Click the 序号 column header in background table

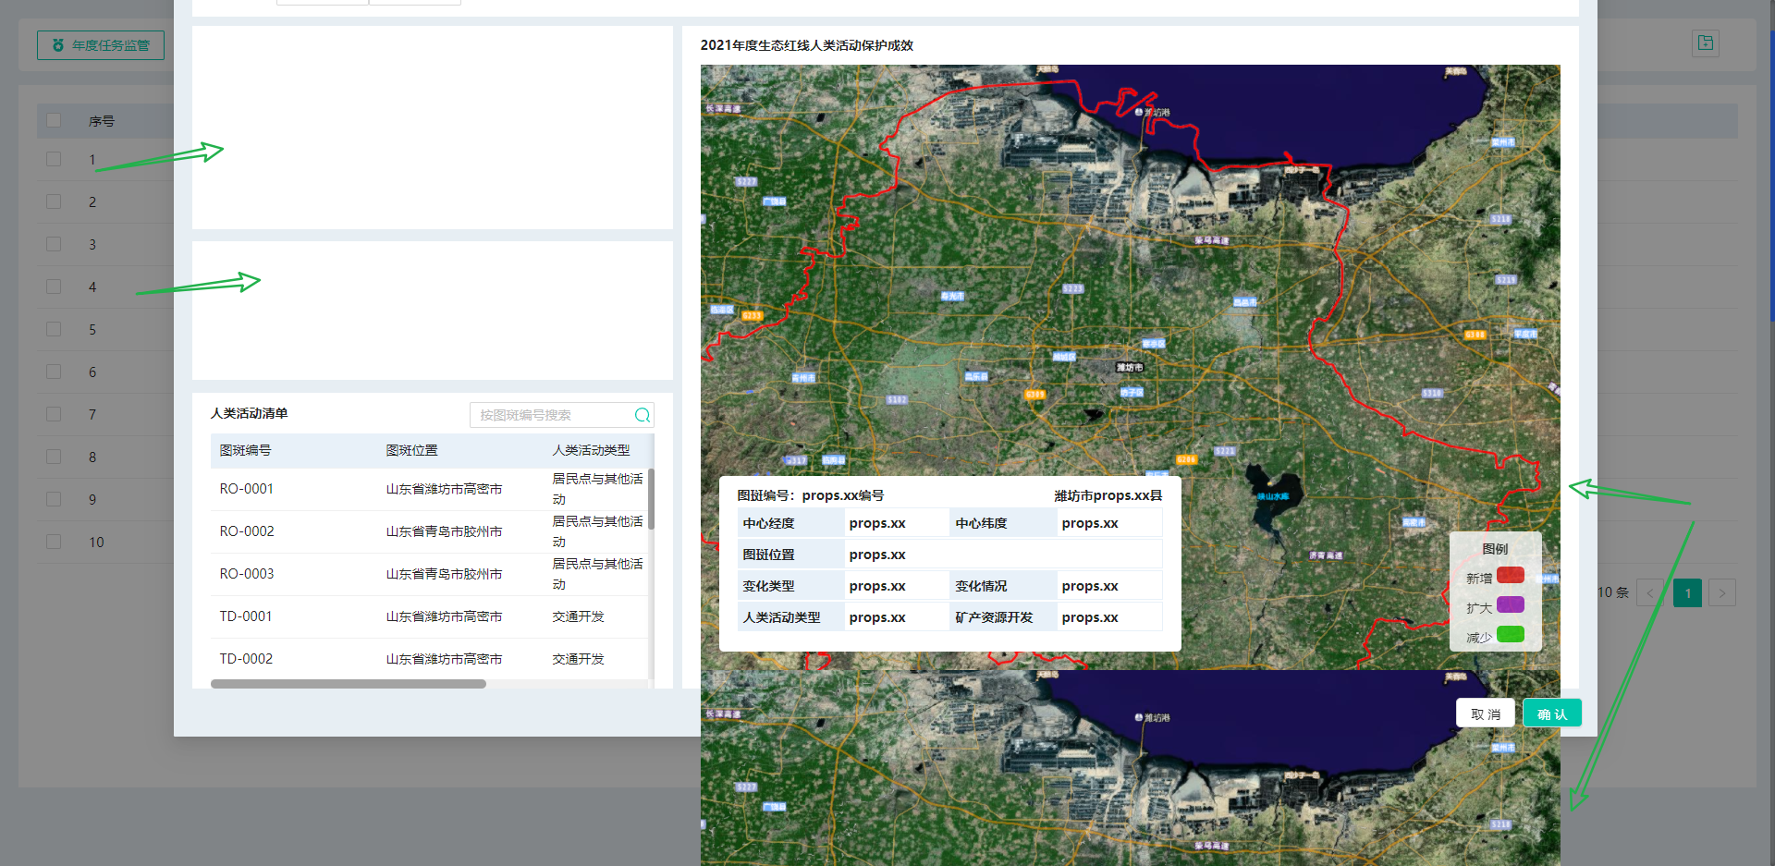(x=102, y=121)
